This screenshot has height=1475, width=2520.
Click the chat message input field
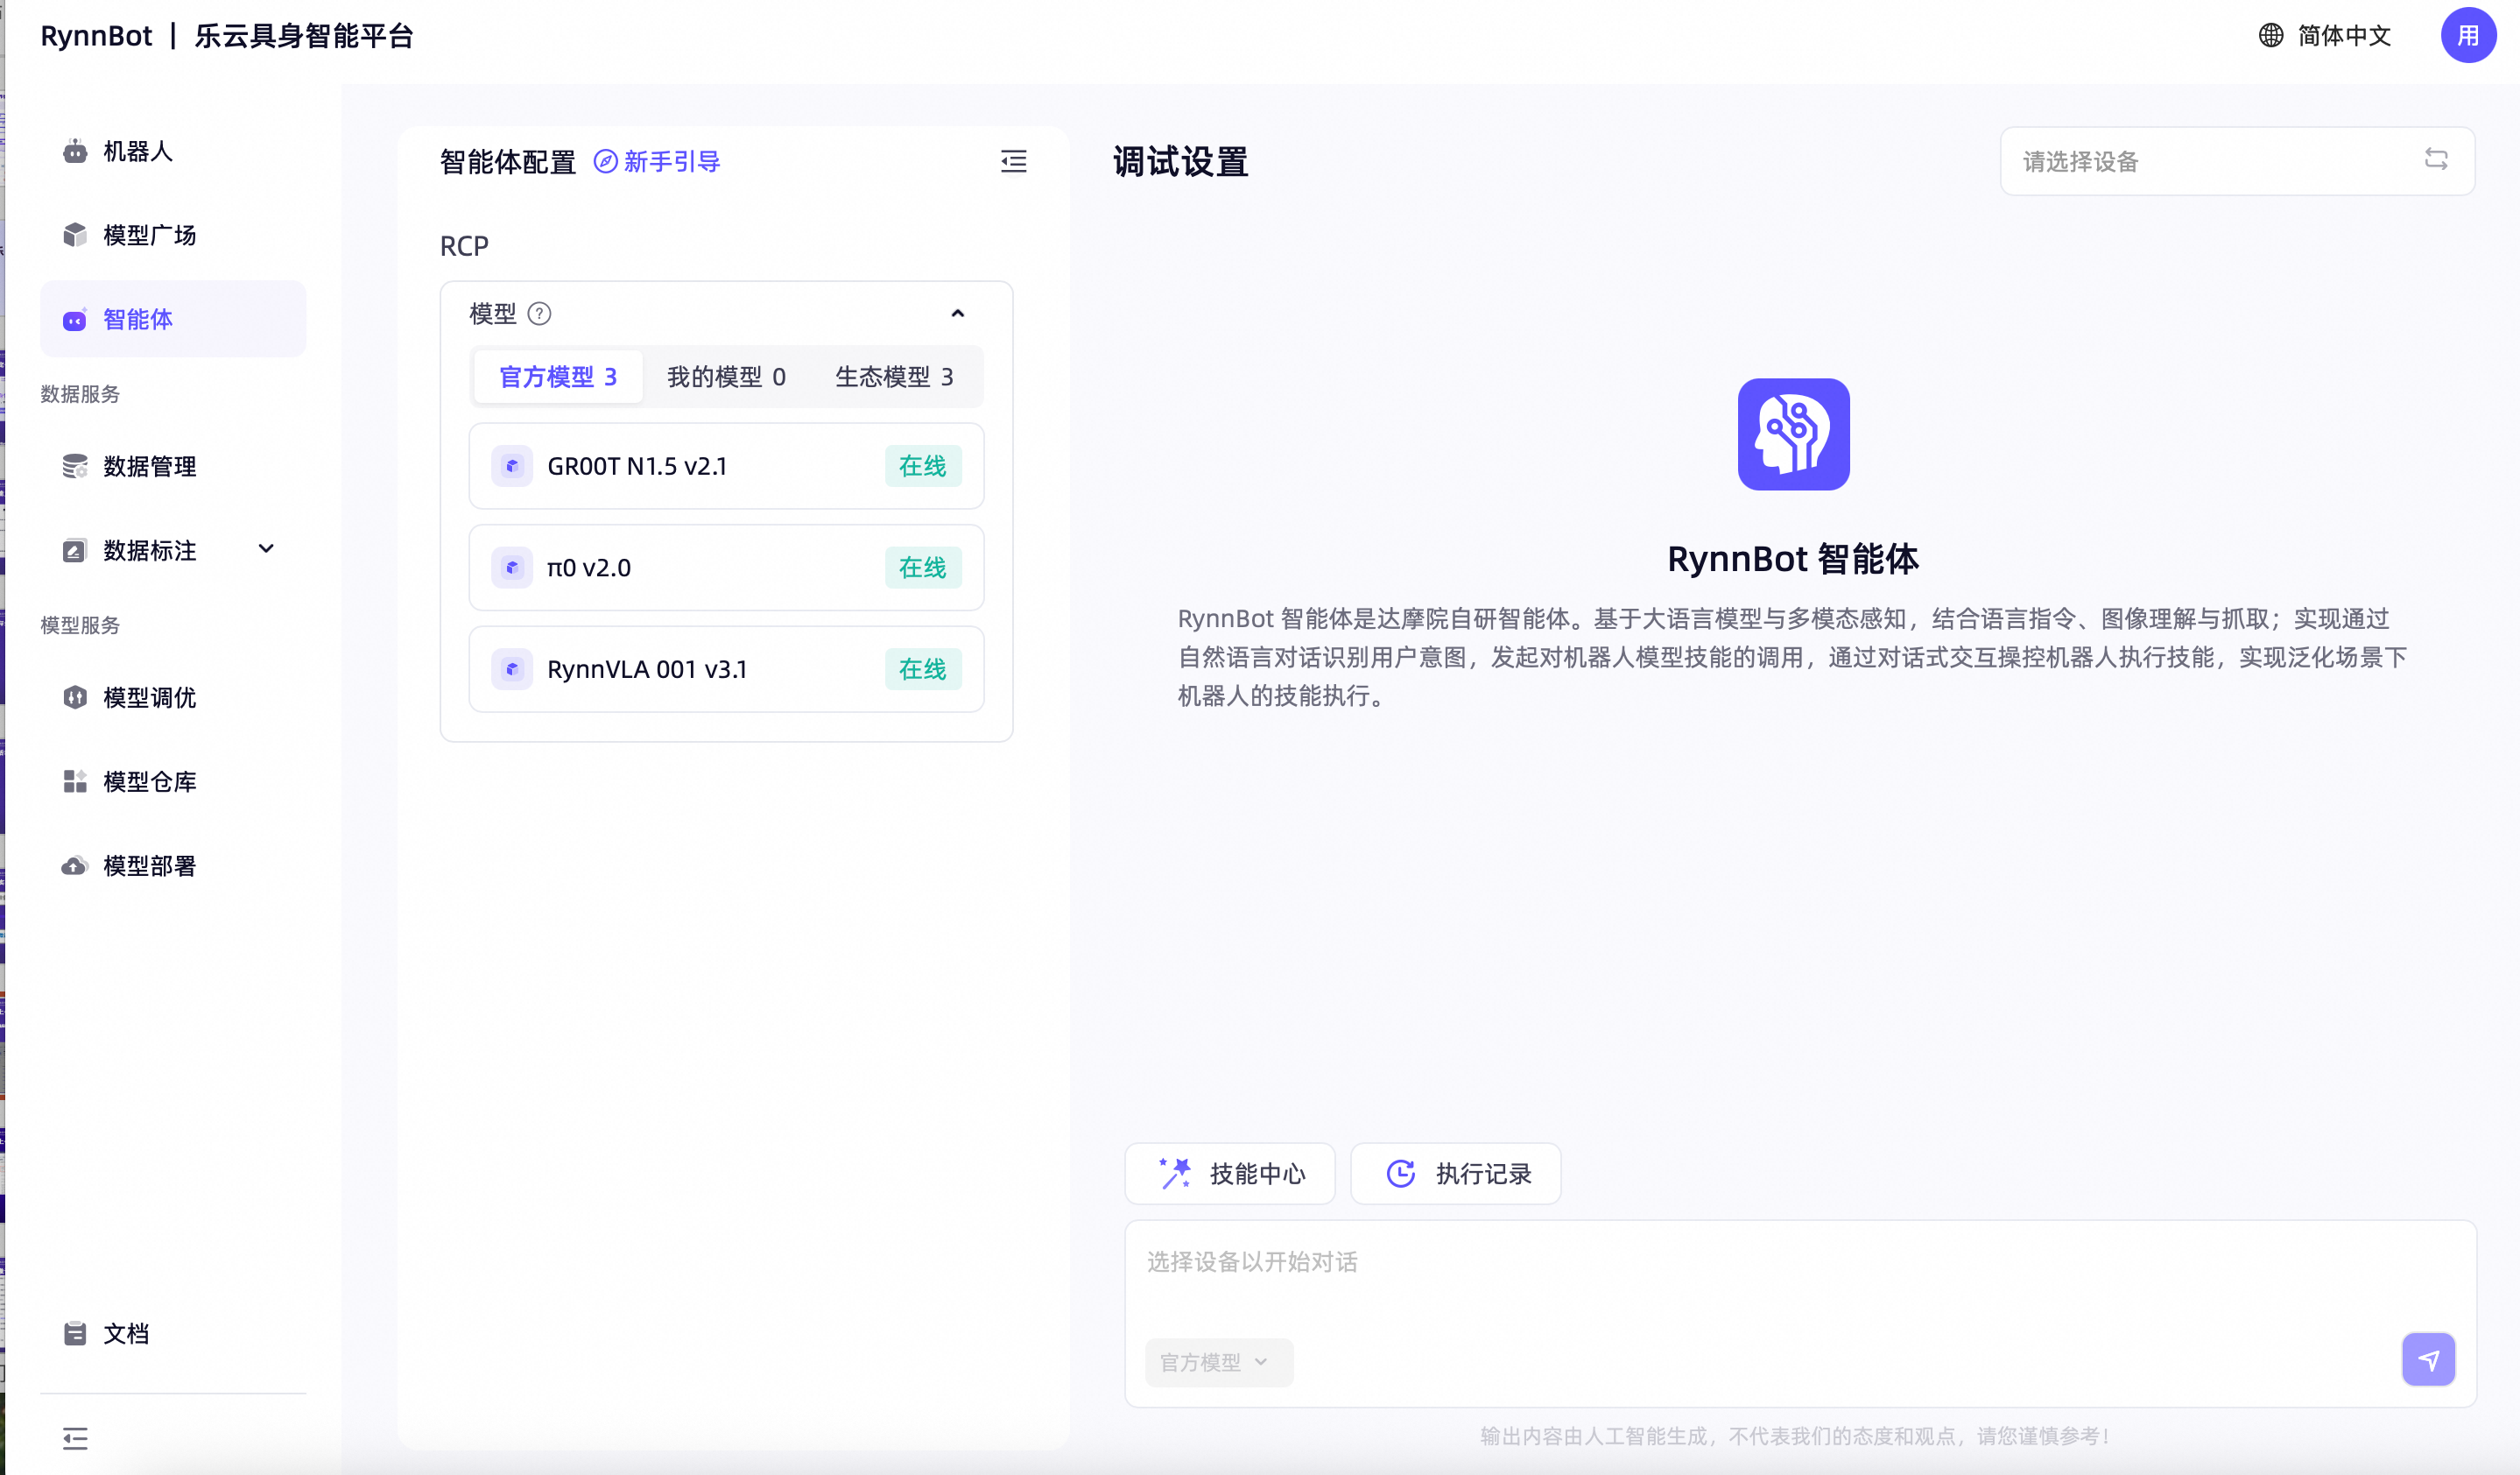(1799, 1275)
